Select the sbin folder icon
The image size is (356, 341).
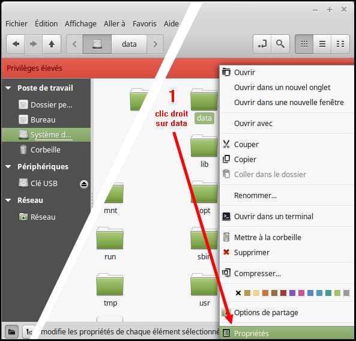tap(204, 238)
